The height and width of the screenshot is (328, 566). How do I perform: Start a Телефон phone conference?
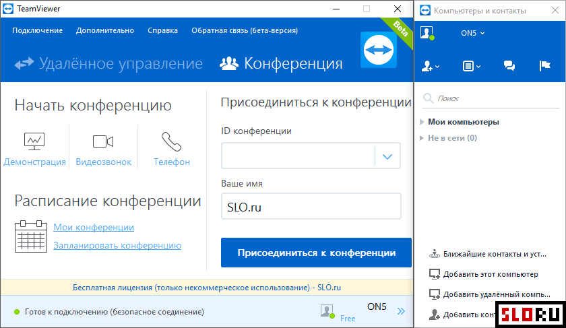pyautogui.click(x=171, y=149)
